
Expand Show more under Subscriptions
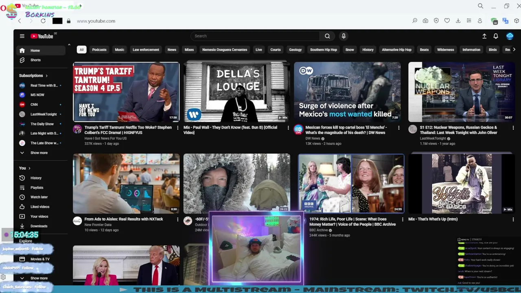tap(39, 153)
